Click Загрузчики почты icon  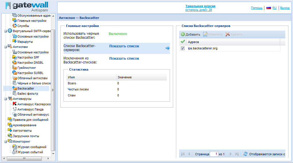point(10,136)
